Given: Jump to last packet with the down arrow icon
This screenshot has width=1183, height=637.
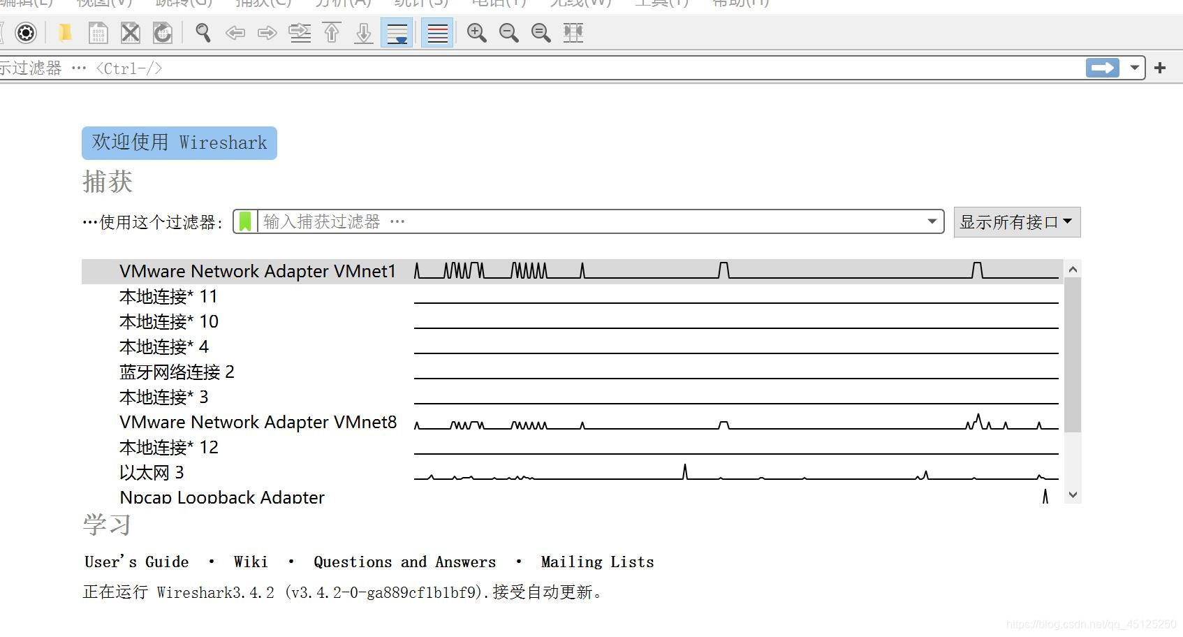Looking at the screenshot, I should (364, 33).
